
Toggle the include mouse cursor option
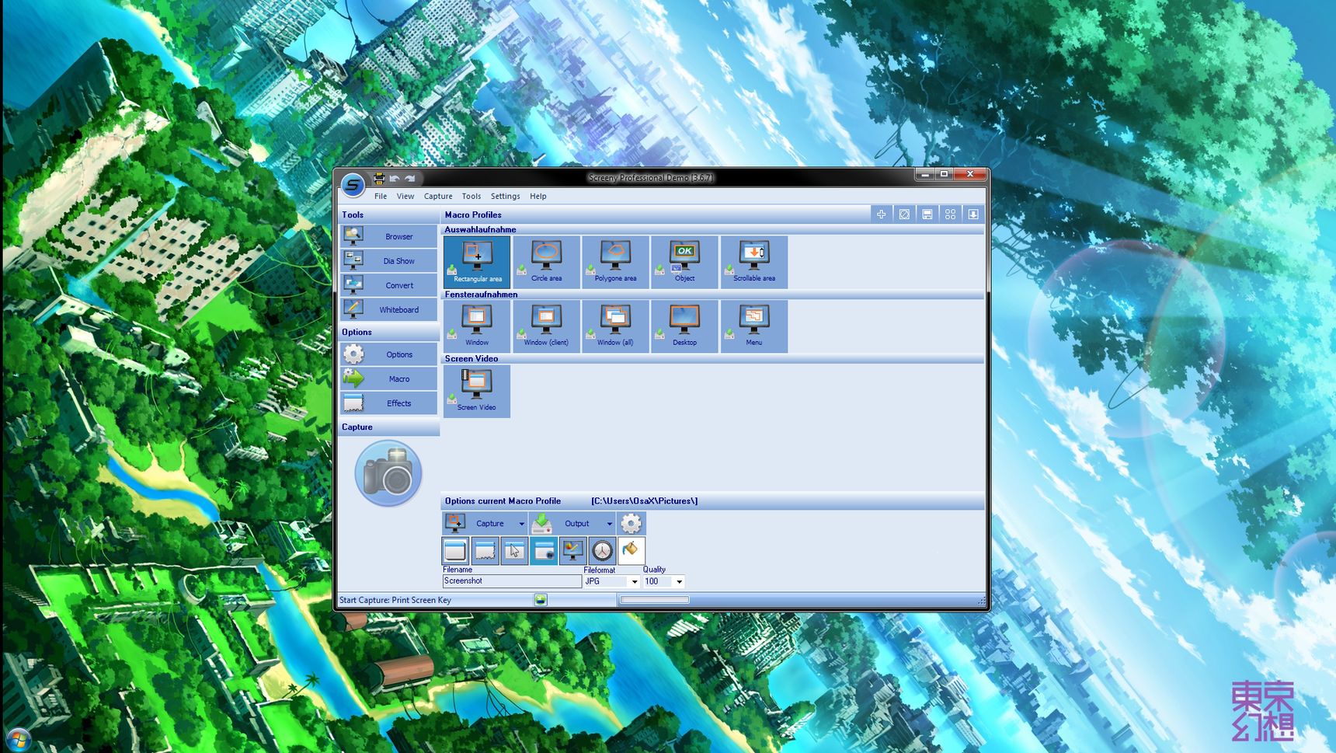pos(514,550)
